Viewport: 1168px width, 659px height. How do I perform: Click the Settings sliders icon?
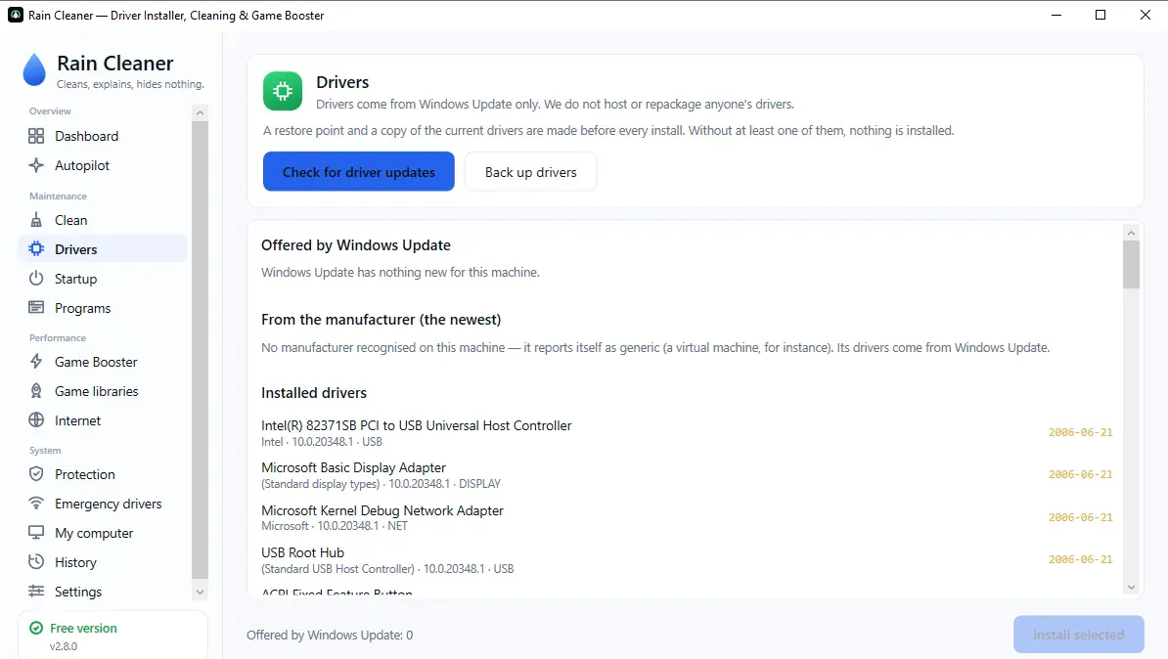(36, 592)
